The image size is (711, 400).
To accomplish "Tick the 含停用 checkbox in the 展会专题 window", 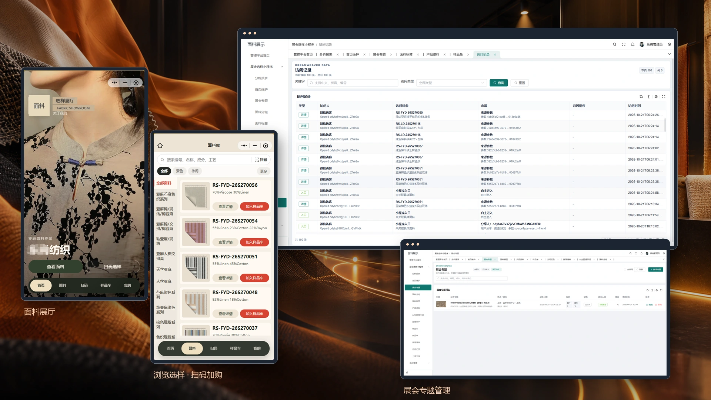I will pos(625,269).
